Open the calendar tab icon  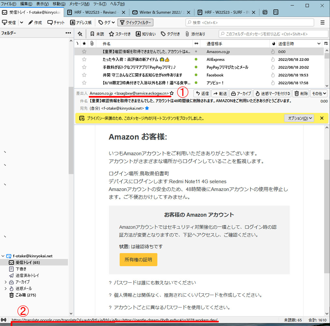(265, 12)
